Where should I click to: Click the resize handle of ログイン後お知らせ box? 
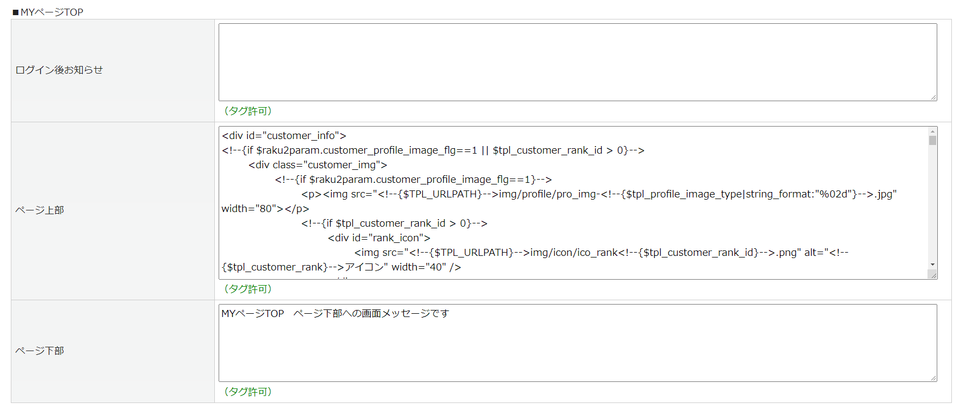[933, 97]
